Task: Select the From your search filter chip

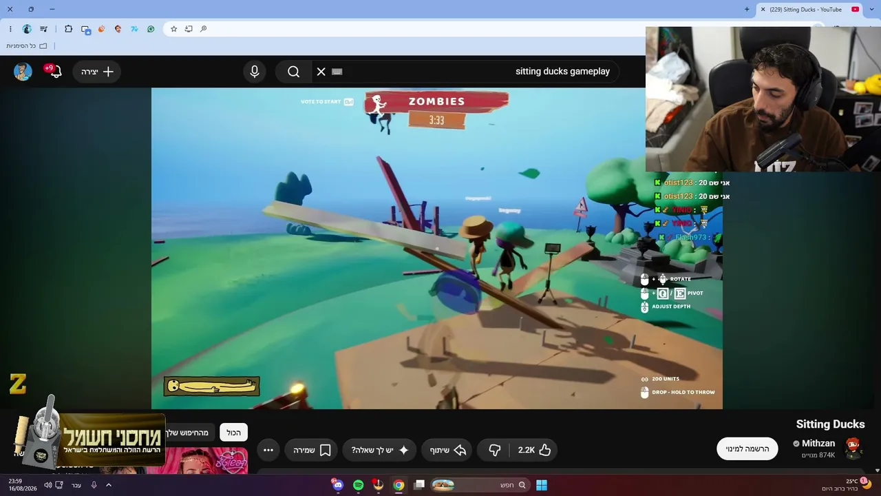Action: point(190,433)
